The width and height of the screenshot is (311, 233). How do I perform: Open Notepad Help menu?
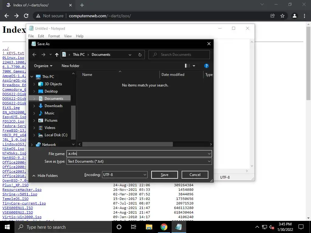(80, 36)
